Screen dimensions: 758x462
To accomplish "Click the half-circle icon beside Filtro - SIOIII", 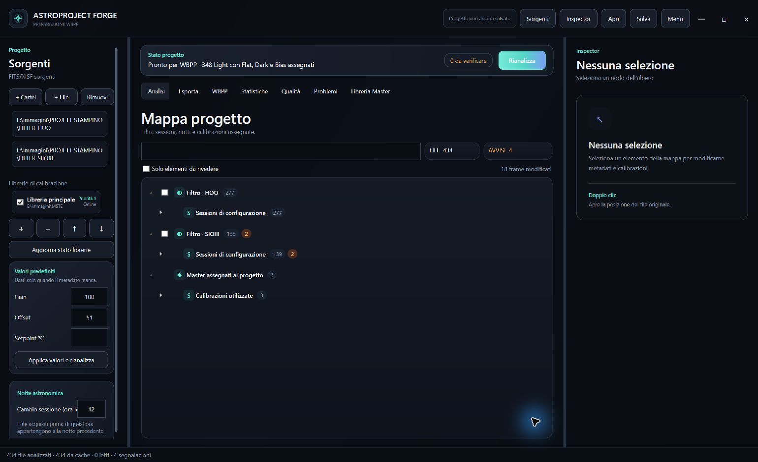I will [180, 234].
